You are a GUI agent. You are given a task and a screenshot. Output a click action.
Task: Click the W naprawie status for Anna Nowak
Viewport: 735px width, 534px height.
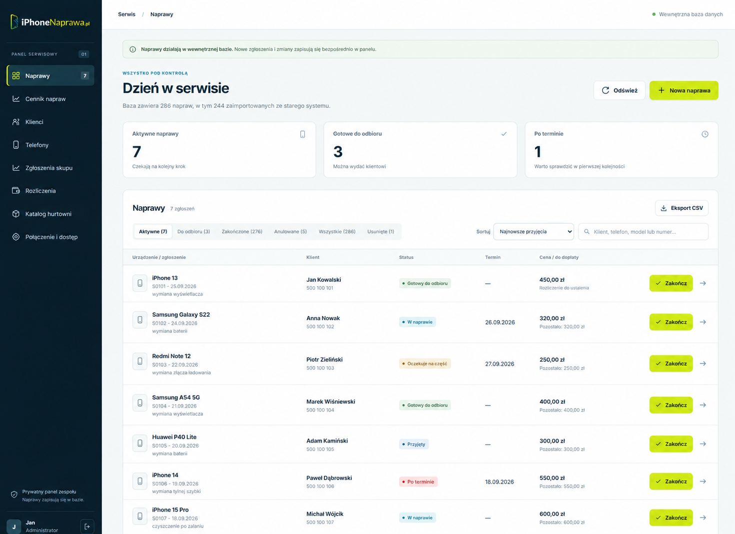point(417,322)
